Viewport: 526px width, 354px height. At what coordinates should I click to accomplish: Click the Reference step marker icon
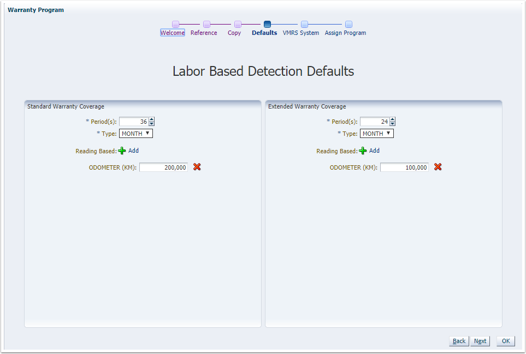[x=206, y=24]
